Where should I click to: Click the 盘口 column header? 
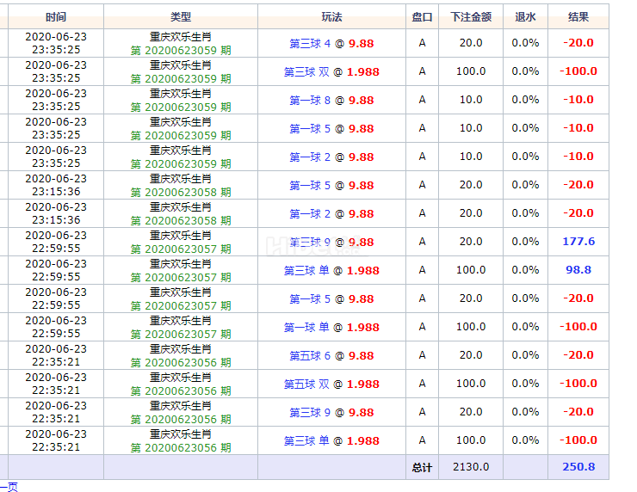[x=422, y=17]
